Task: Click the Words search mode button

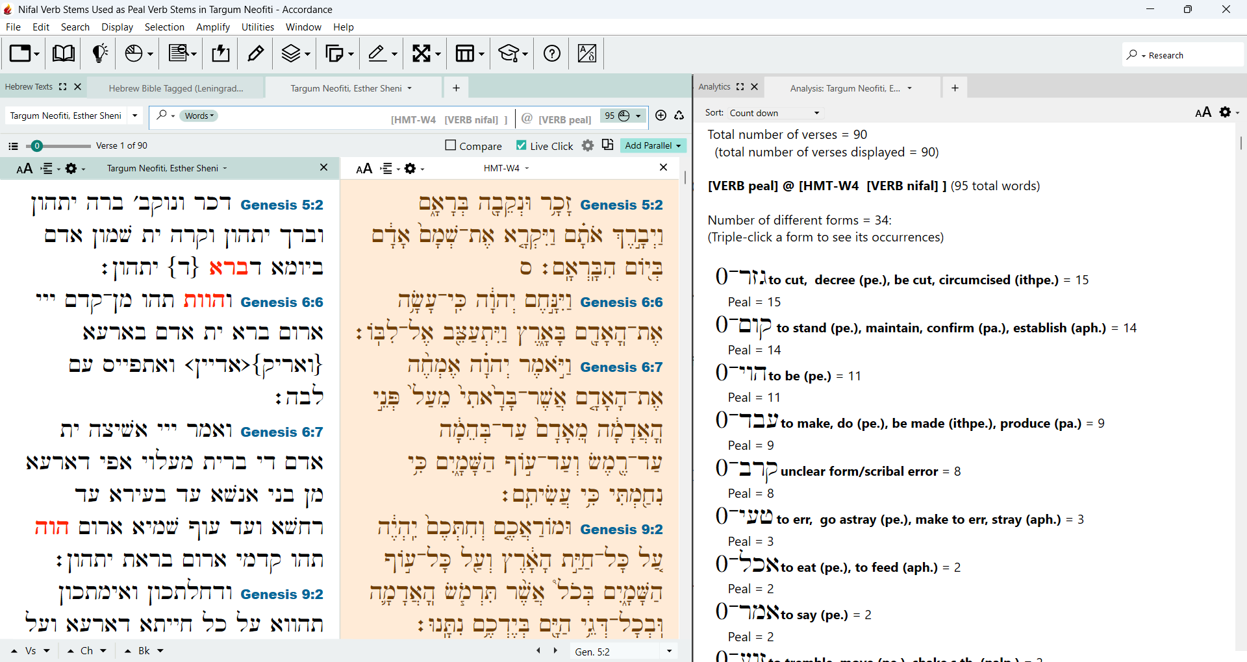Action: pyautogui.click(x=199, y=116)
